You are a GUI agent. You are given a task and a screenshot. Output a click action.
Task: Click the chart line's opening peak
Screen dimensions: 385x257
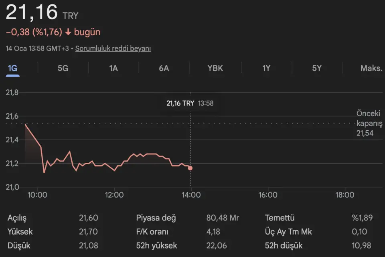coord(25,124)
